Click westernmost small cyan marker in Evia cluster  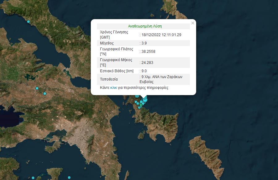136,102
